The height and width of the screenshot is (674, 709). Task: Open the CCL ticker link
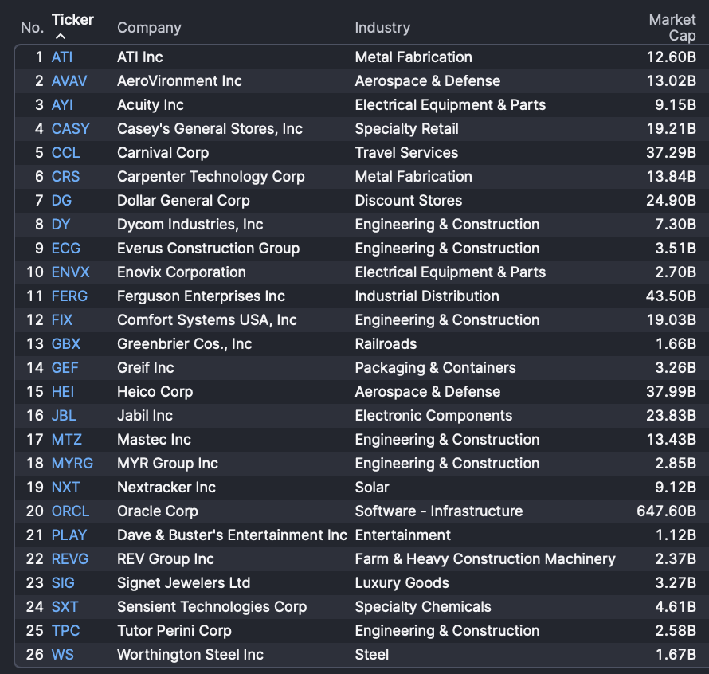(x=65, y=153)
